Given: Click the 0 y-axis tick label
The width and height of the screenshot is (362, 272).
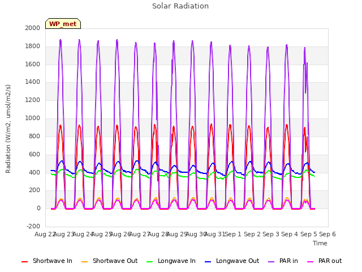Looking at the screenshot, I should 38,208.
